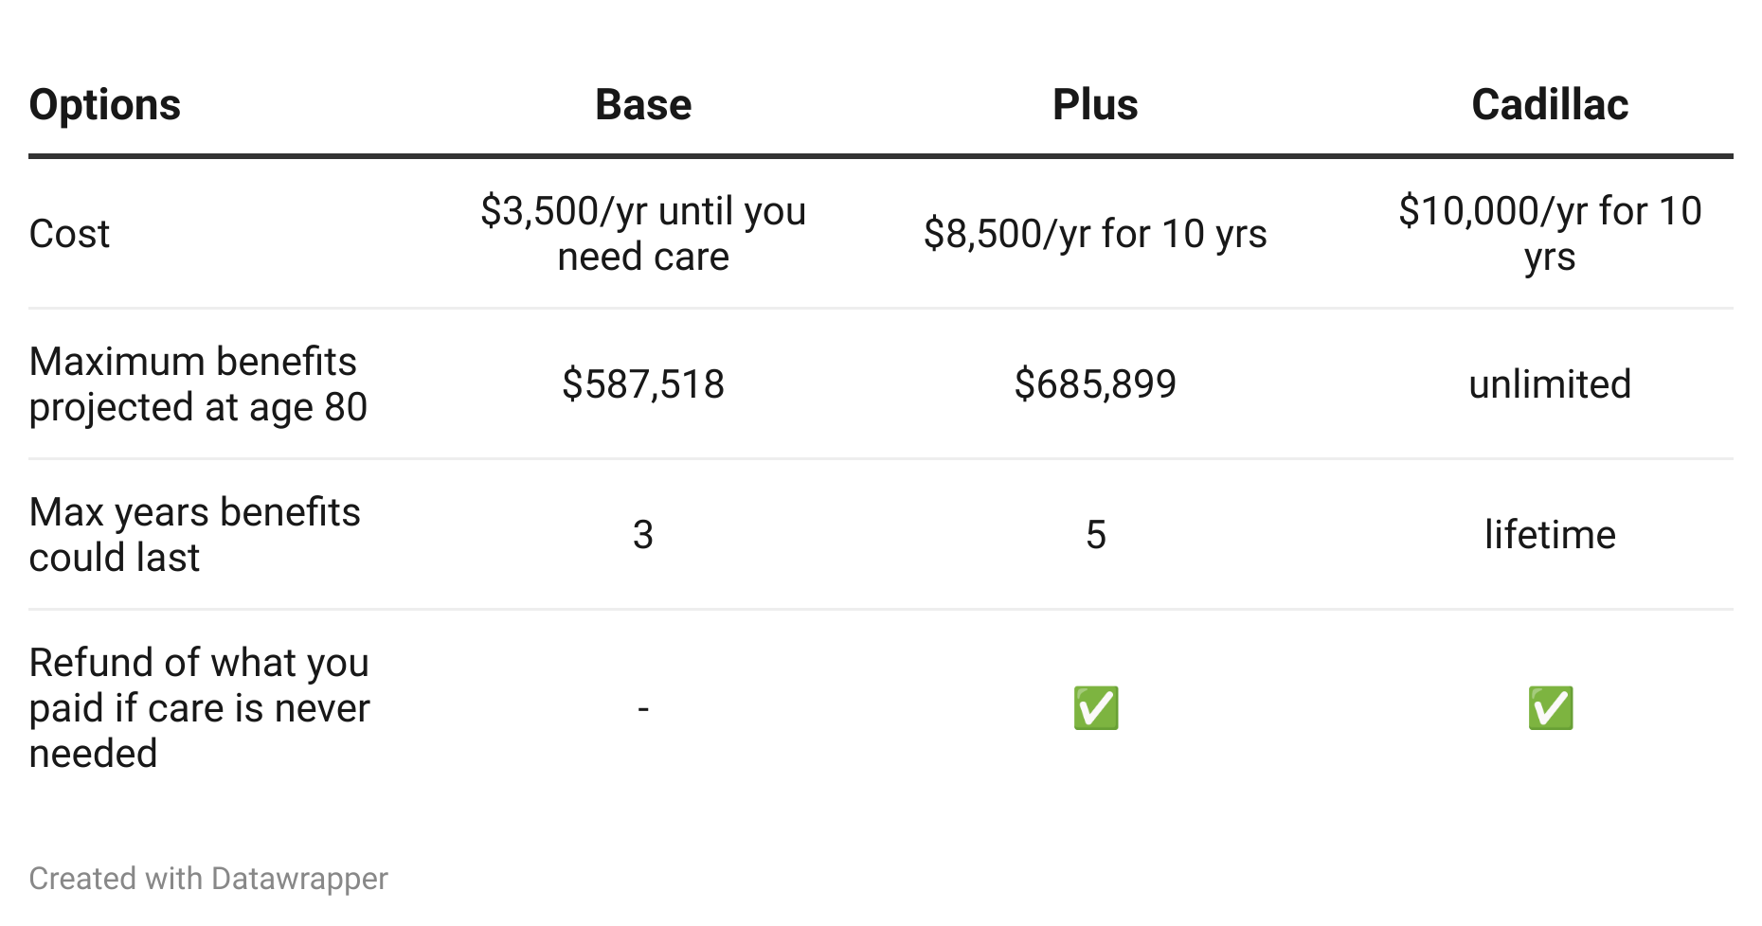
Task: Select the Plus column header
Action: pos(1095,104)
